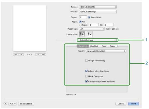Enable Black Overprint checkbox
The width and height of the screenshot is (149, 109).
coord(86,76)
